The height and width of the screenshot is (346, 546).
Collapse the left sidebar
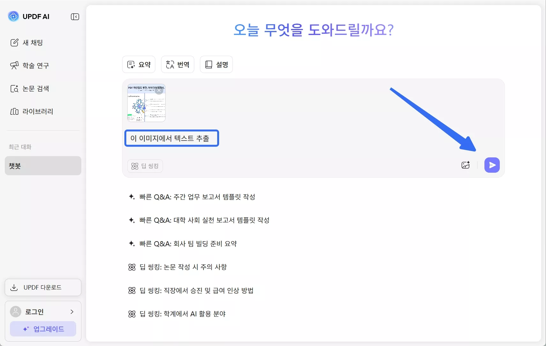[x=75, y=17]
